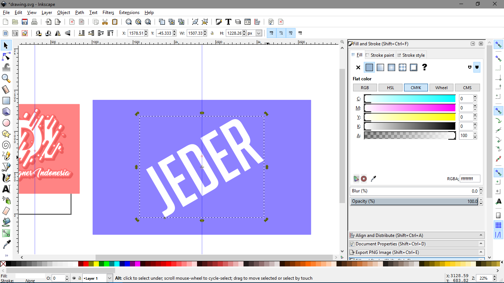Screen dimensions: 504x283
Task: Open the Spiral tool
Action: [6, 144]
